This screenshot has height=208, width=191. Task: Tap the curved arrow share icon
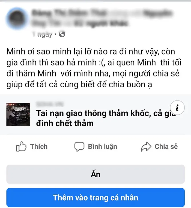click(x=146, y=147)
